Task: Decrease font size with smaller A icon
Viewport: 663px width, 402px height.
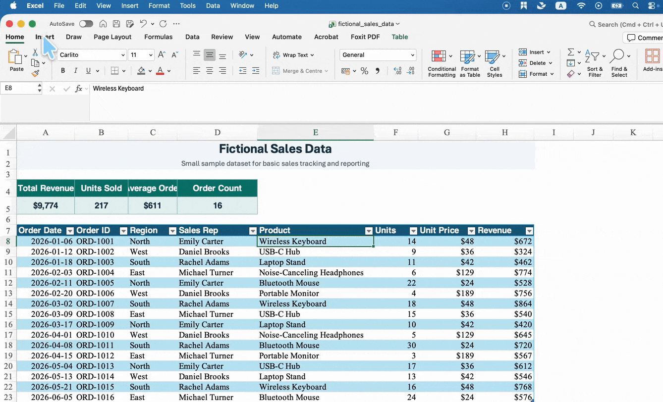Action: click(x=174, y=55)
